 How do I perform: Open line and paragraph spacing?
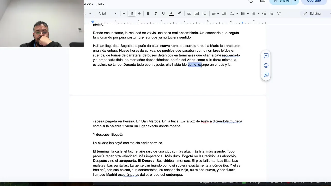click(x=224, y=14)
